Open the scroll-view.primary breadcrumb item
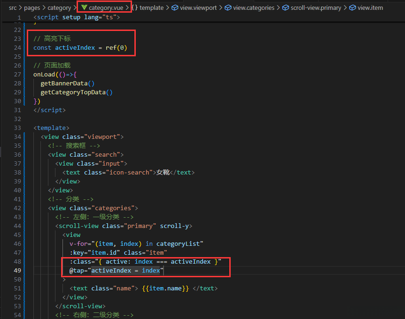 click(316, 8)
